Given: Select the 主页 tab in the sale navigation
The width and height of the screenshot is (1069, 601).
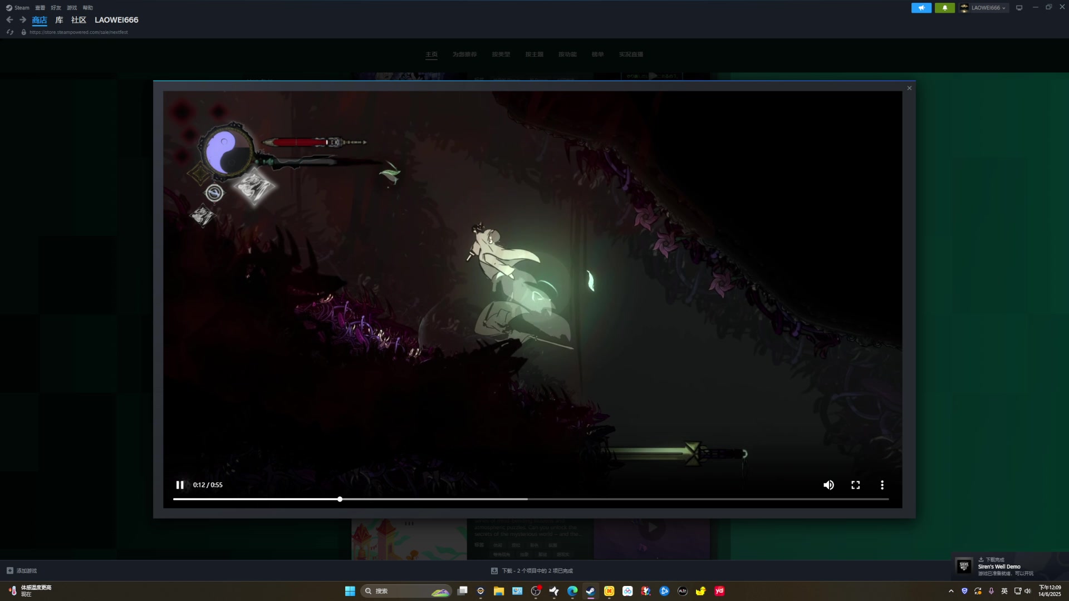Looking at the screenshot, I should coord(431,55).
